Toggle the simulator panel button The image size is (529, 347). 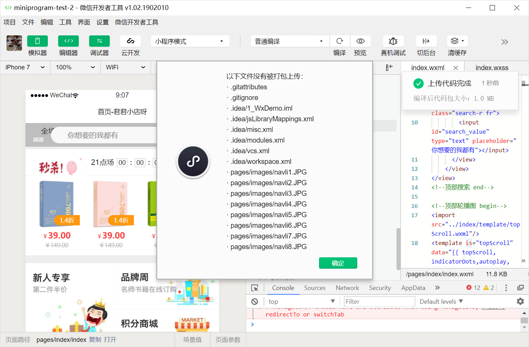(37, 41)
